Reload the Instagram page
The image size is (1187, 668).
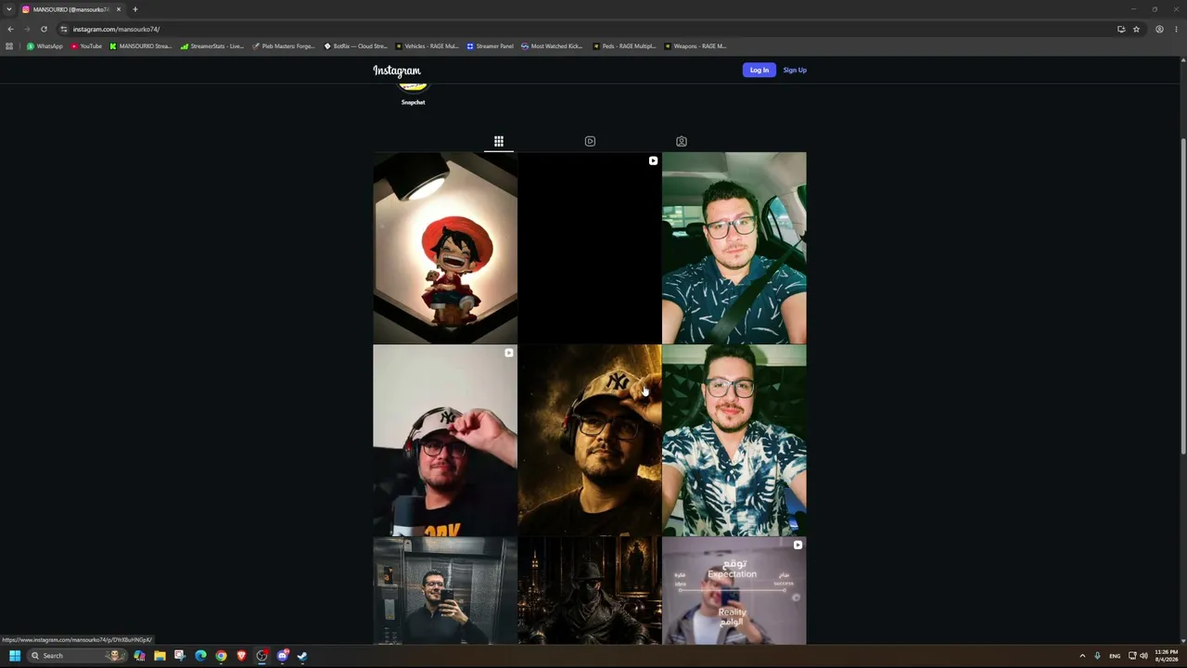coord(44,29)
